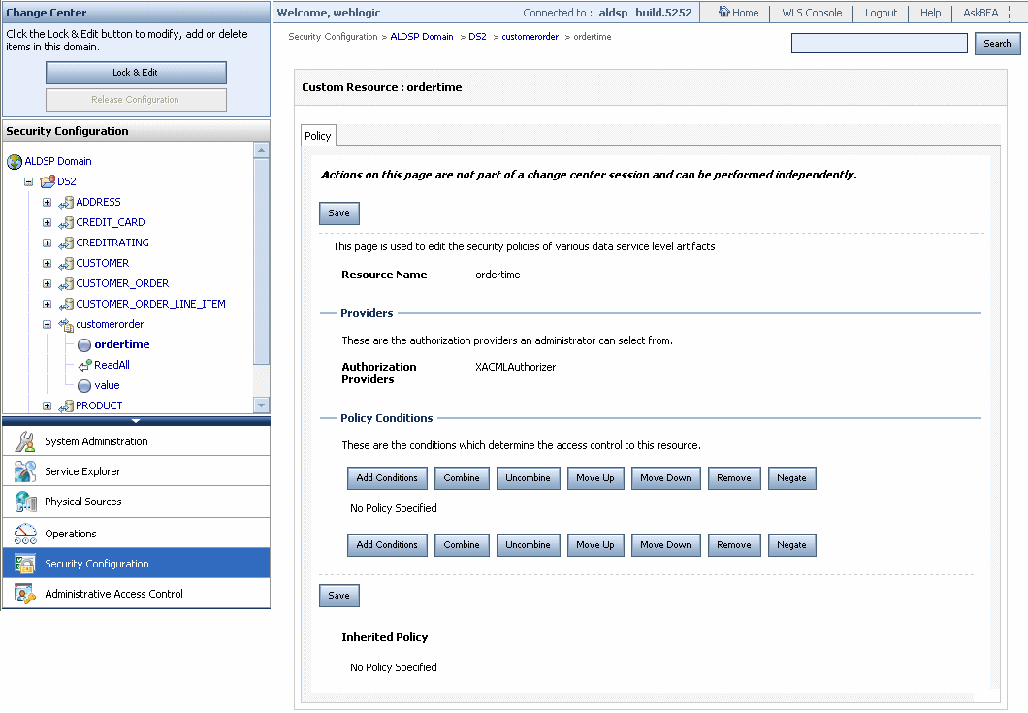
Task: Click the CUSTOMER data service icon
Action: pos(66,264)
